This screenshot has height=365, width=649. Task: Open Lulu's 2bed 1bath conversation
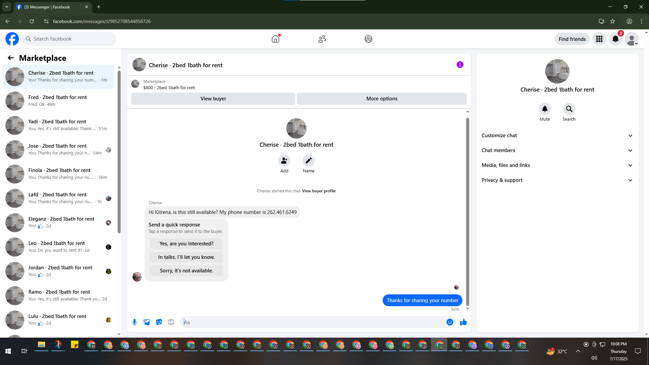[x=58, y=320]
